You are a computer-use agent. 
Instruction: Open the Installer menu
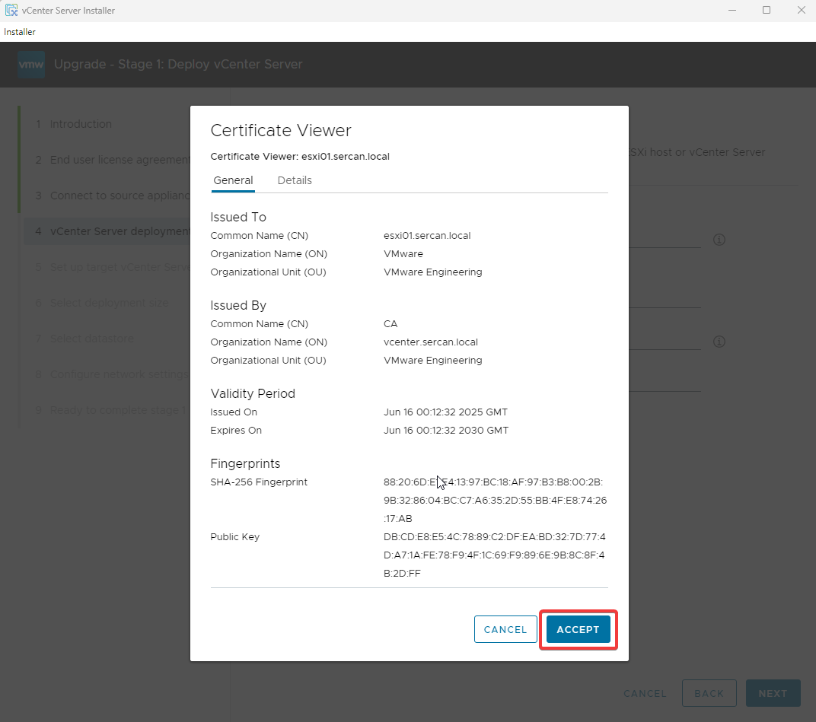20,32
